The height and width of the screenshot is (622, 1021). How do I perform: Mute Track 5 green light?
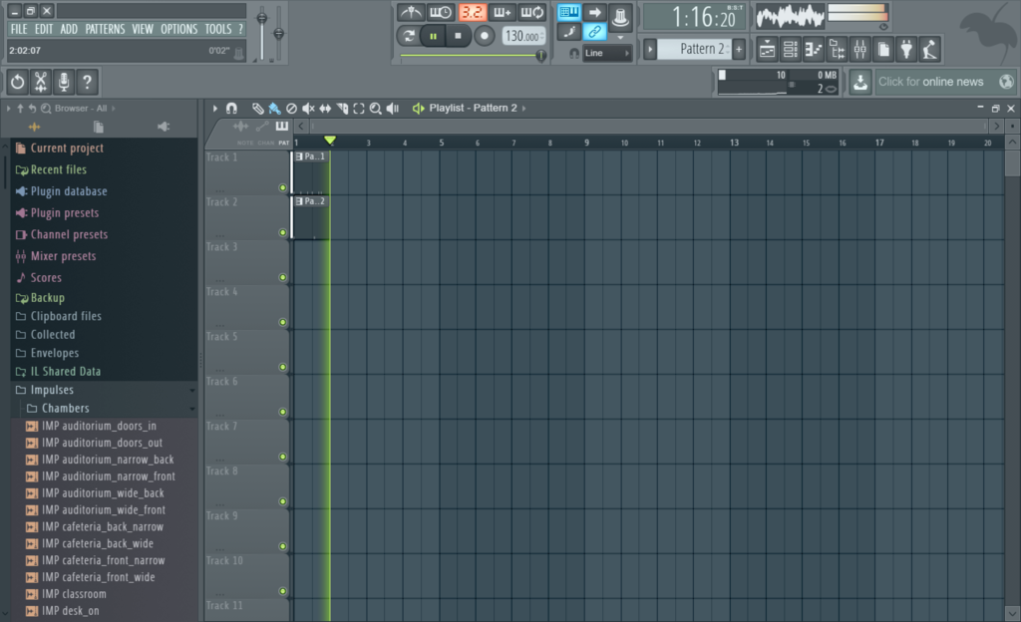click(282, 368)
